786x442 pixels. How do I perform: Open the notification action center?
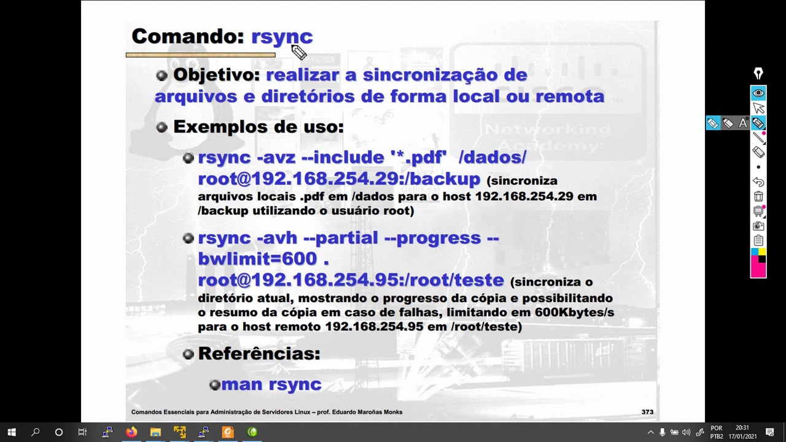(x=770, y=432)
